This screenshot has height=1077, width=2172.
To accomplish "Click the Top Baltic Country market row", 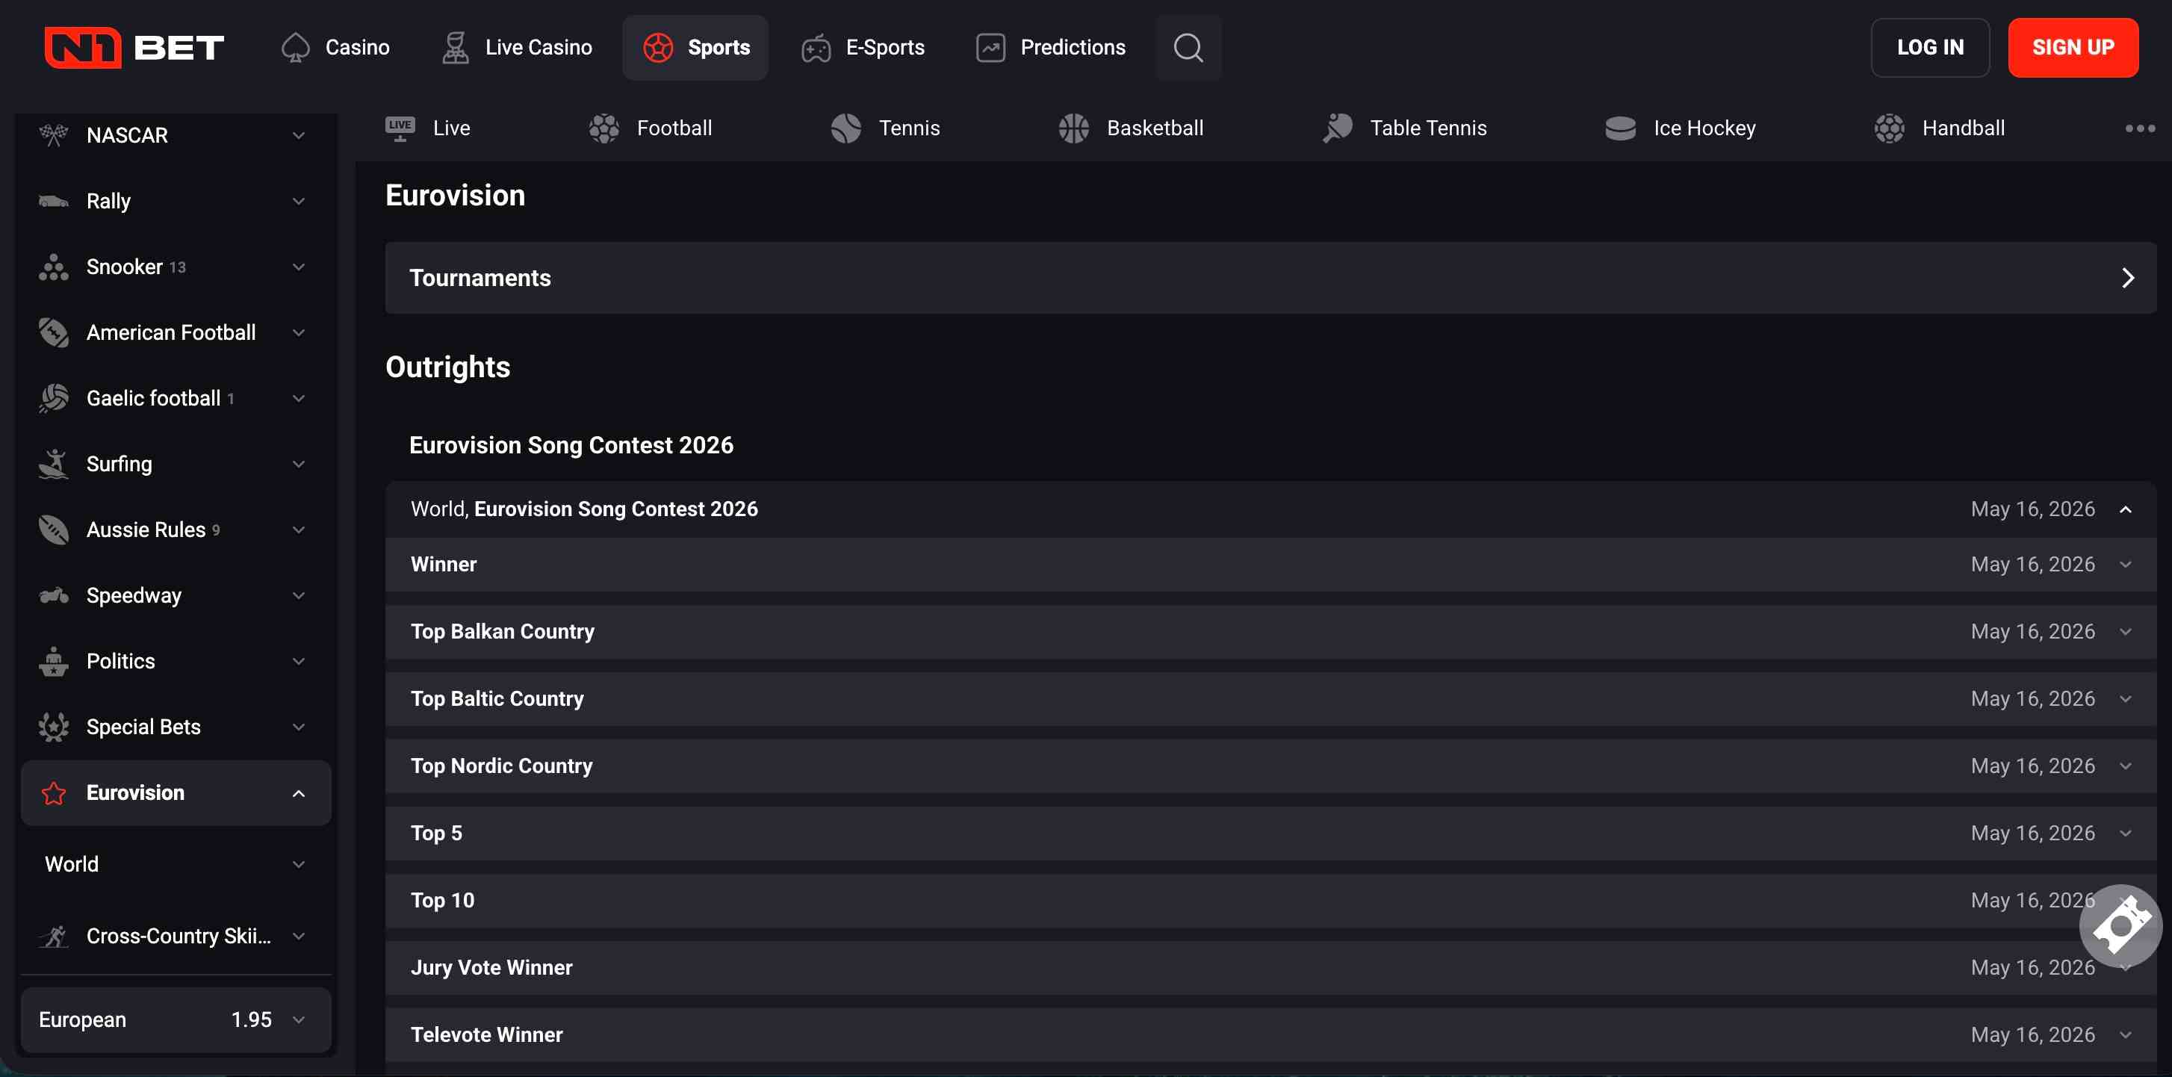I will tap(1270, 699).
